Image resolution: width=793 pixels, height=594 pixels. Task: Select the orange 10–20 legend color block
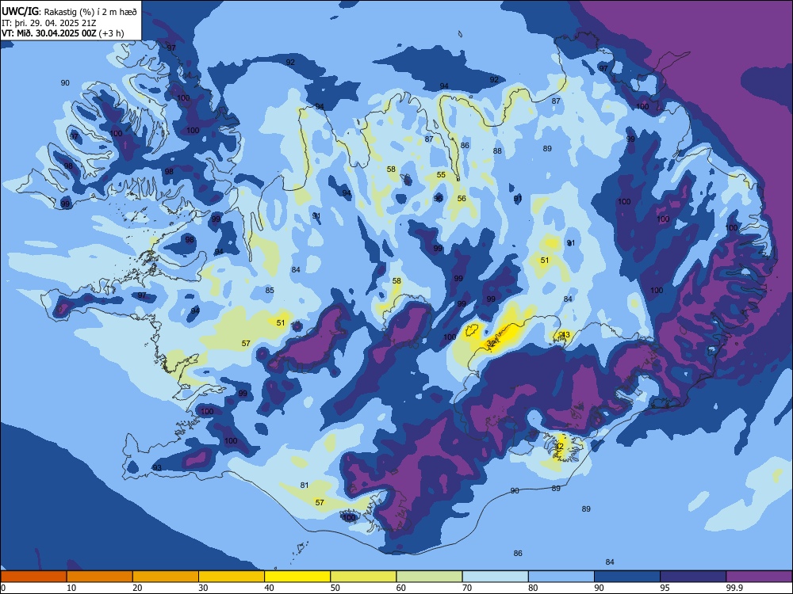tap(100, 577)
